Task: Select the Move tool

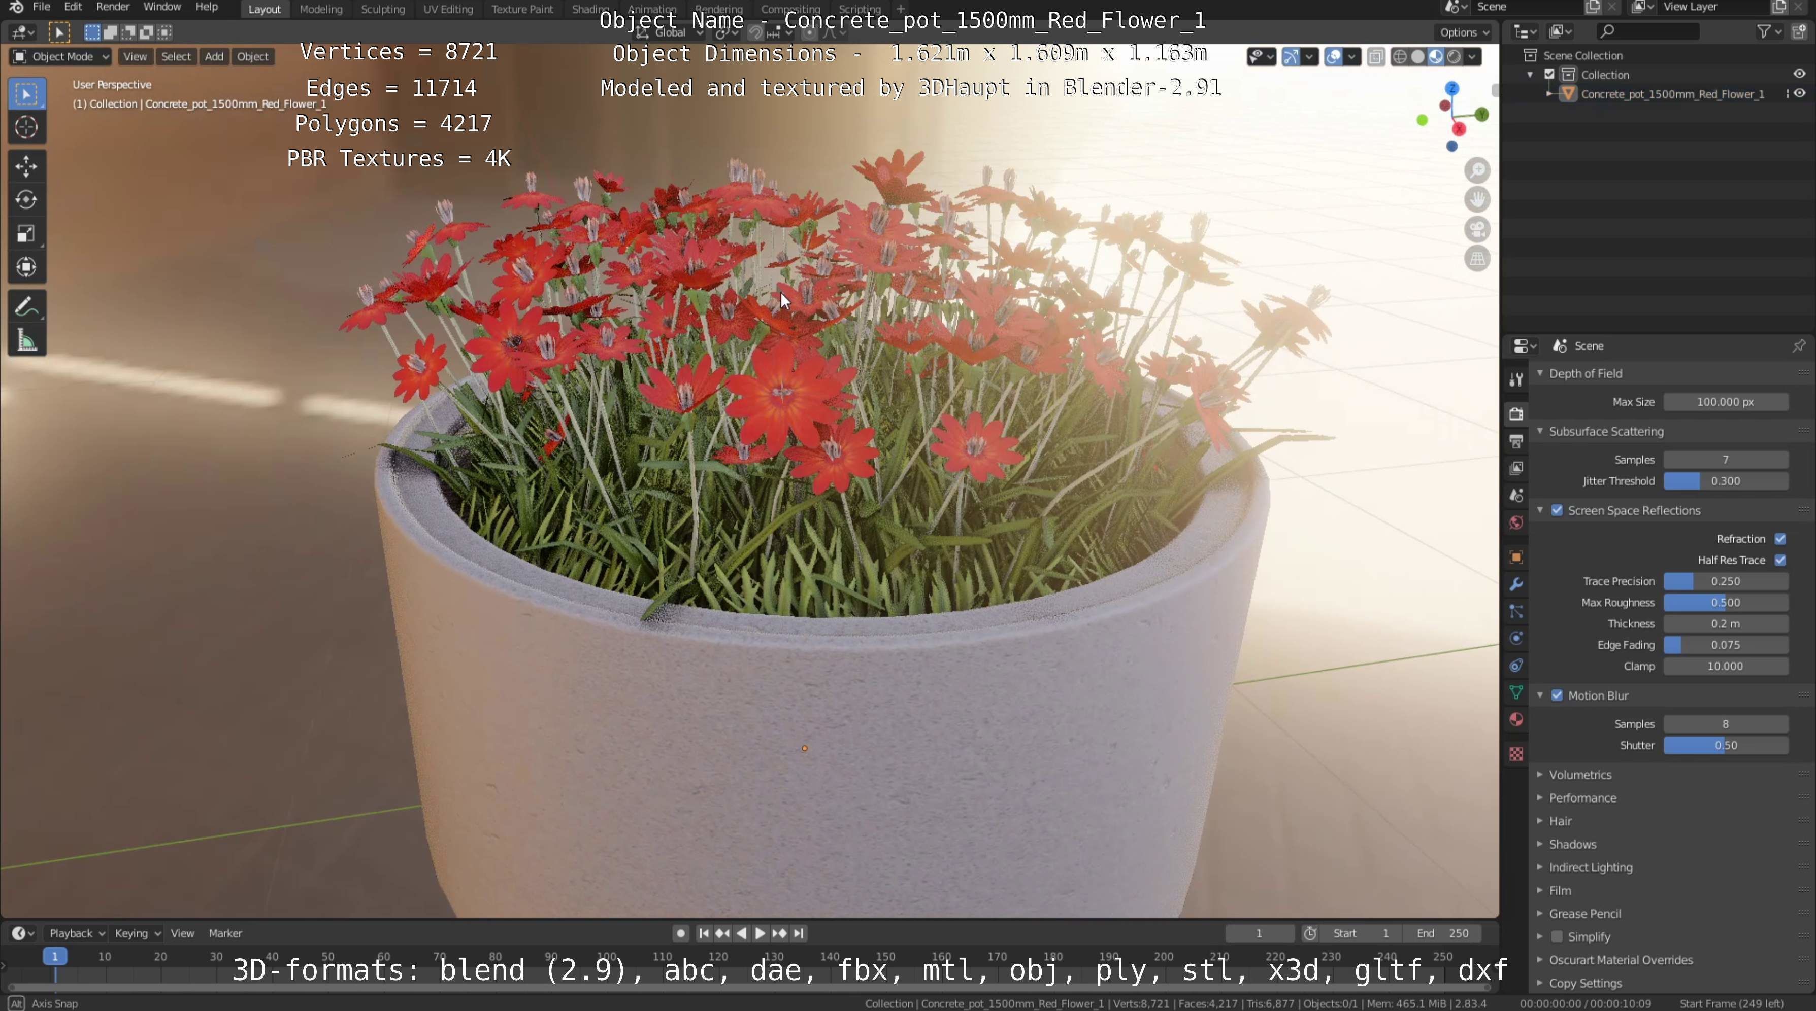Action: (27, 166)
